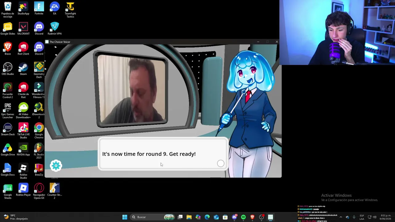Image resolution: width=395 pixels, height=222 pixels.
Task: Open the Windows Start menu
Action: 125,217
